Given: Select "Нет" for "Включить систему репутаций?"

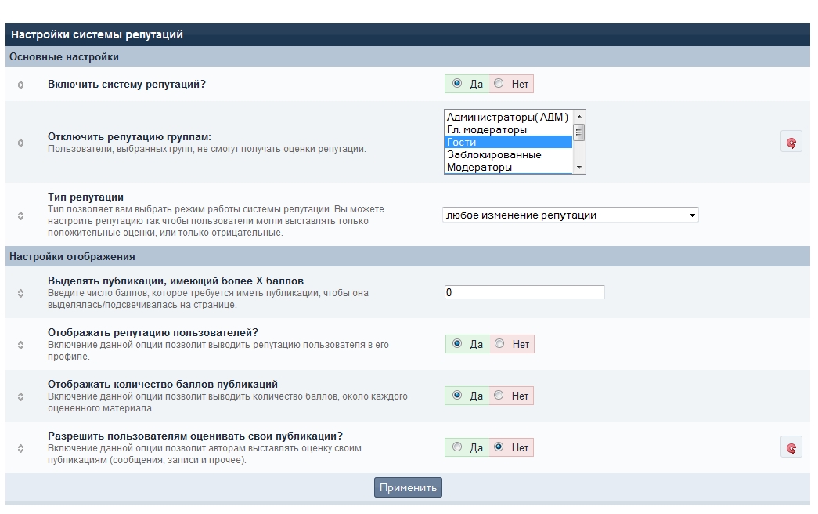Looking at the screenshot, I should point(499,85).
